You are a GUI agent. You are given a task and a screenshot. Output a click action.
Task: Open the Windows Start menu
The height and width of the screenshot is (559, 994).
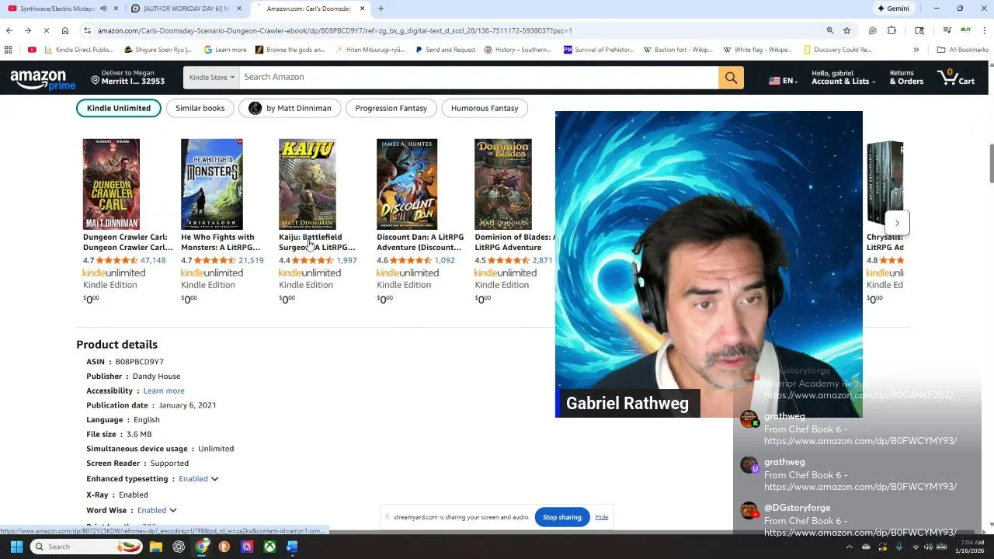point(16,547)
